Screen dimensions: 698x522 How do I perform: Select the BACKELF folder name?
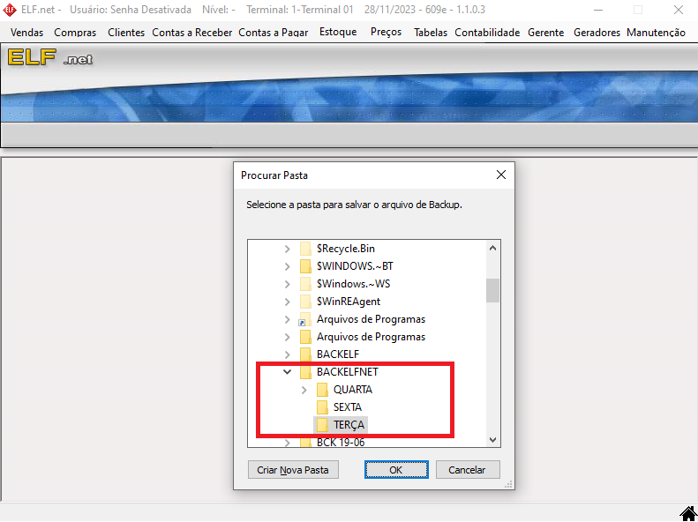(337, 354)
